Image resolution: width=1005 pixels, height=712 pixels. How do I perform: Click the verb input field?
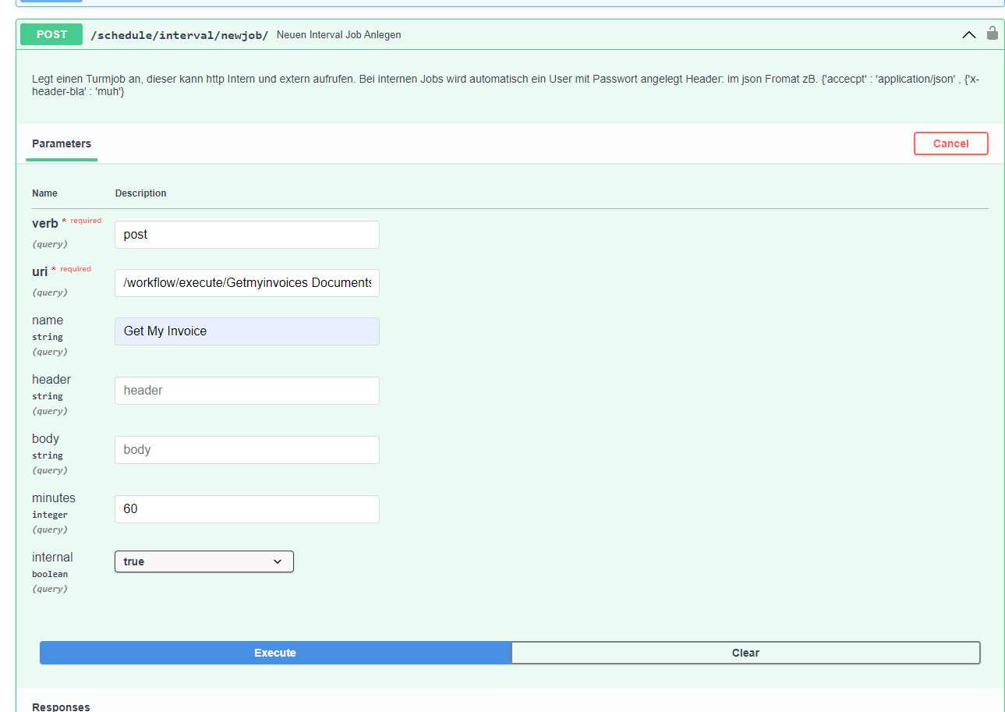tap(247, 235)
